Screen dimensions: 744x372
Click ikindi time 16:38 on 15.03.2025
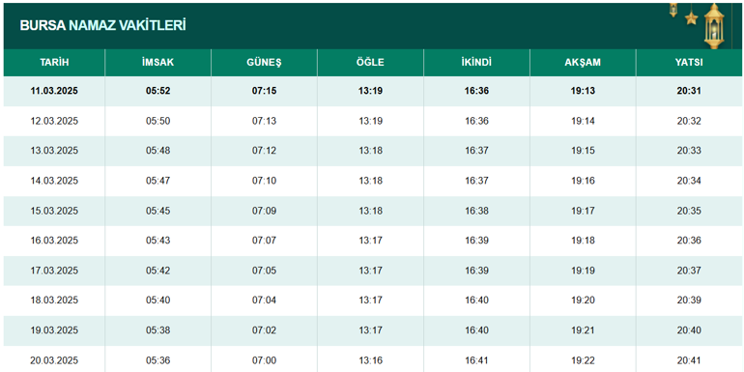click(x=477, y=211)
